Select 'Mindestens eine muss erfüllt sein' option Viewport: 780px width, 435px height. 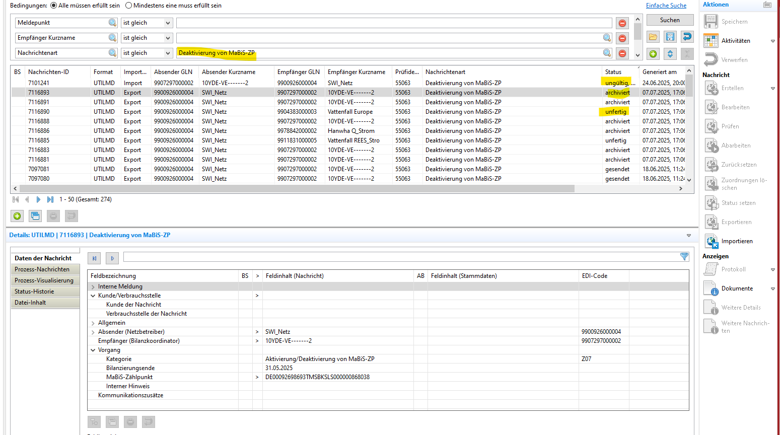tap(128, 6)
